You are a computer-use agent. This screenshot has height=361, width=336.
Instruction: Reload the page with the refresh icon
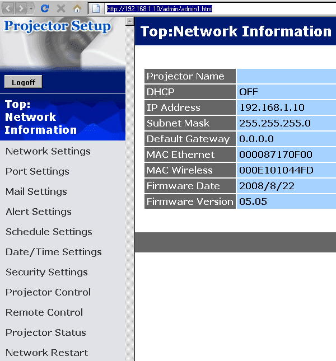[45, 8]
